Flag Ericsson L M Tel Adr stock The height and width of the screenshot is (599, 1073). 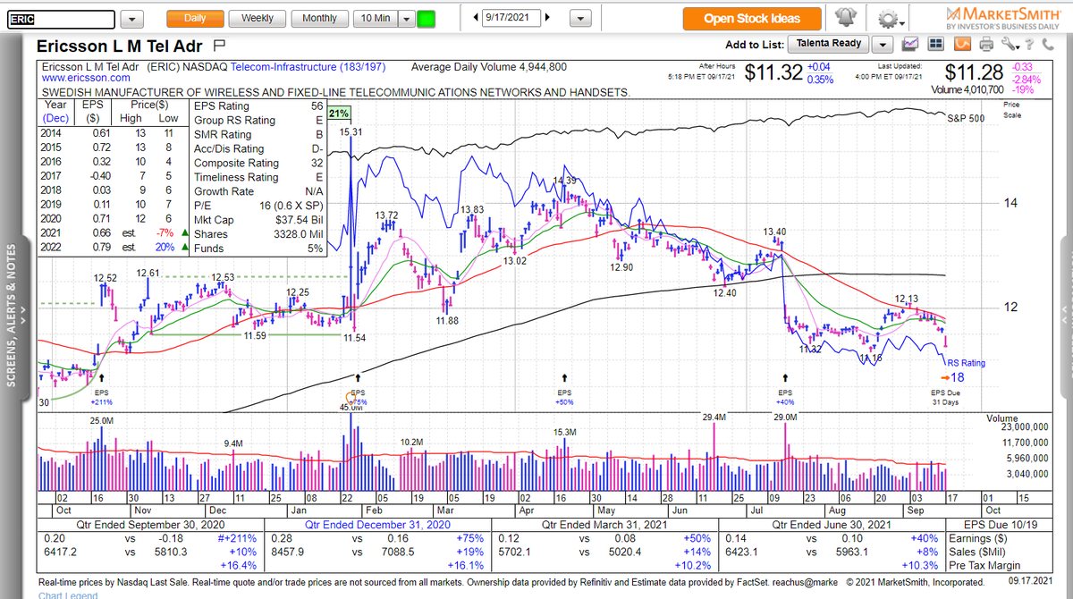(x=219, y=45)
